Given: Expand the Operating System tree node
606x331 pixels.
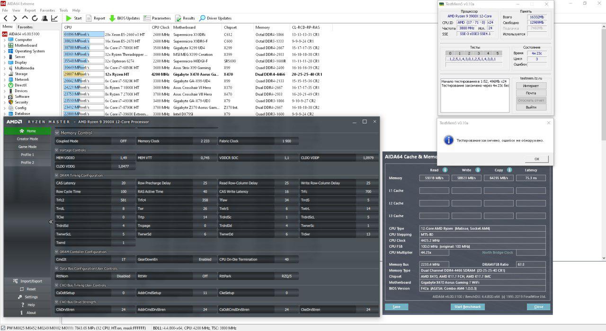Looking at the screenshot, I should tap(5, 51).
